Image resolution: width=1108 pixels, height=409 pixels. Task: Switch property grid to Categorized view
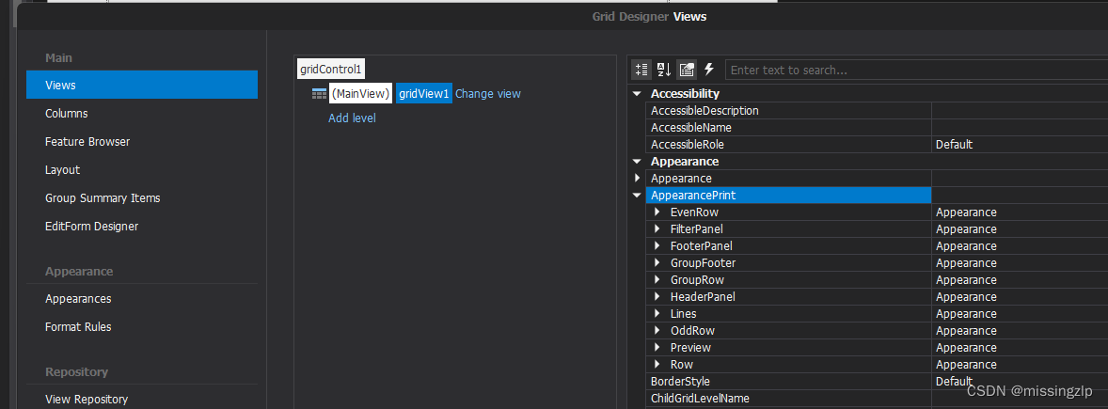[x=641, y=70]
